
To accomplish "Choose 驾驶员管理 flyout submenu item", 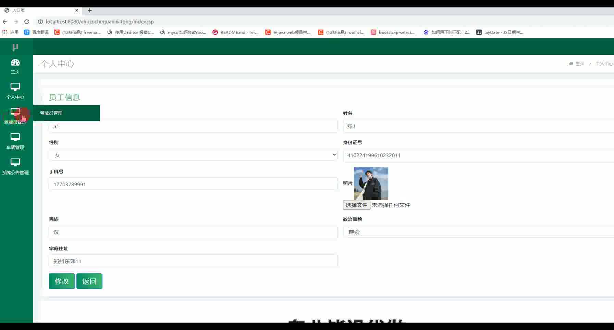I will click(x=66, y=113).
